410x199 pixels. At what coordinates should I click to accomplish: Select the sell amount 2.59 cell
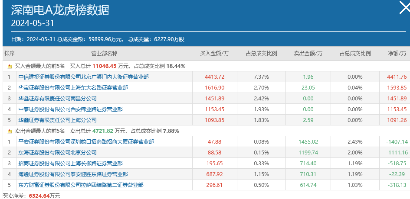pos(308,120)
